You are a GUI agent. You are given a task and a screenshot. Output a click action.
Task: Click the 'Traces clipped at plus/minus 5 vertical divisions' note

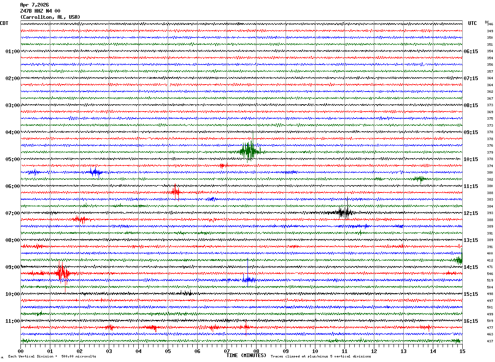coord(321,356)
